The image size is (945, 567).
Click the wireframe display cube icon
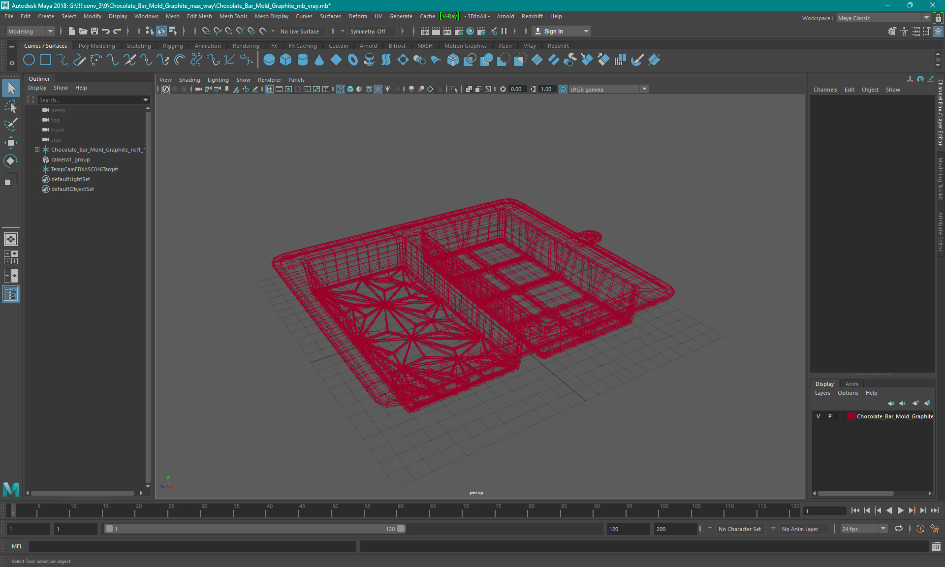coord(341,89)
